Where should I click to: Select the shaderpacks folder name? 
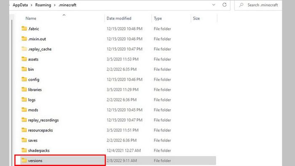(39, 150)
